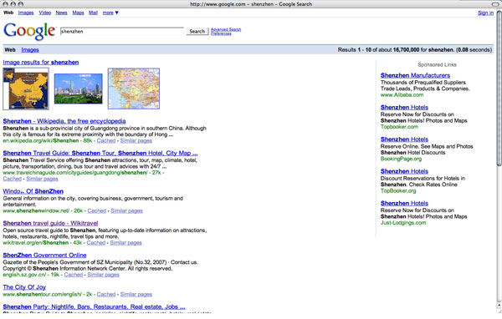Open Similar pages for shenzhenwindow.net result
This screenshot has height=319, width=502.
[x=126, y=210]
